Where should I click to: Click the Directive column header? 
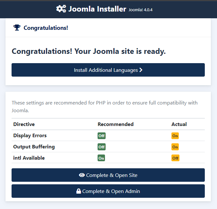coord(24,124)
